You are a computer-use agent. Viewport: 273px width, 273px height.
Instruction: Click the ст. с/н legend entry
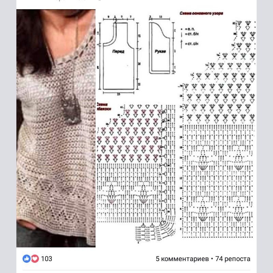[189, 44]
